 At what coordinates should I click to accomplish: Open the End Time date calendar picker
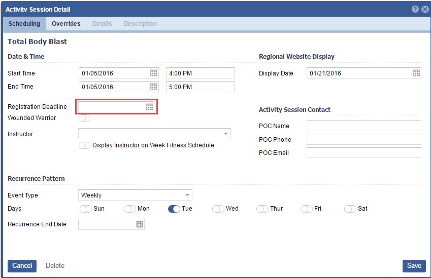point(153,87)
